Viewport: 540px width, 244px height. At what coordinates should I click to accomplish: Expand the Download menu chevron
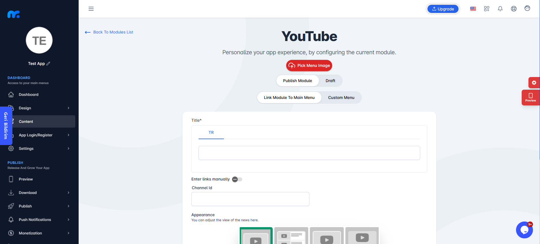coord(69,193)
